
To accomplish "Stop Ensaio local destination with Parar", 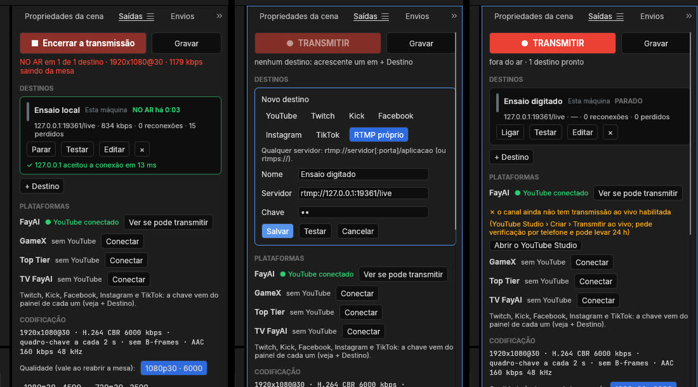I will [x=41, y=150].
